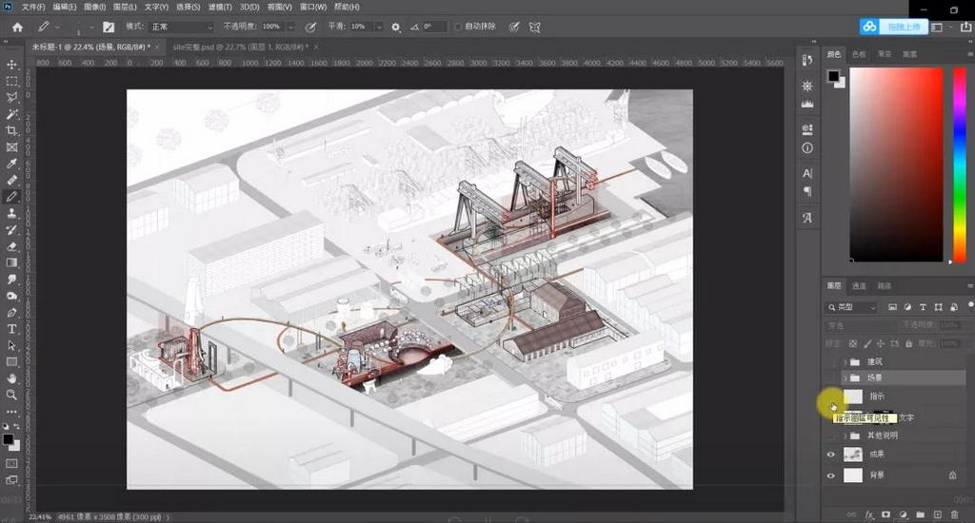Delete layer using the trash icon
The height and width of the screenshot is (523, 975).
[954, 514]
